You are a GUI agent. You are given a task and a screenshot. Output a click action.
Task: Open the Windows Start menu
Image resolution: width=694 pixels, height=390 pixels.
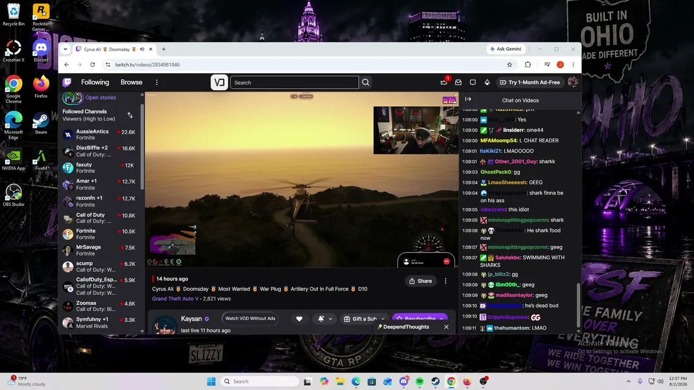pyautogui.click(x=211, y=381)
